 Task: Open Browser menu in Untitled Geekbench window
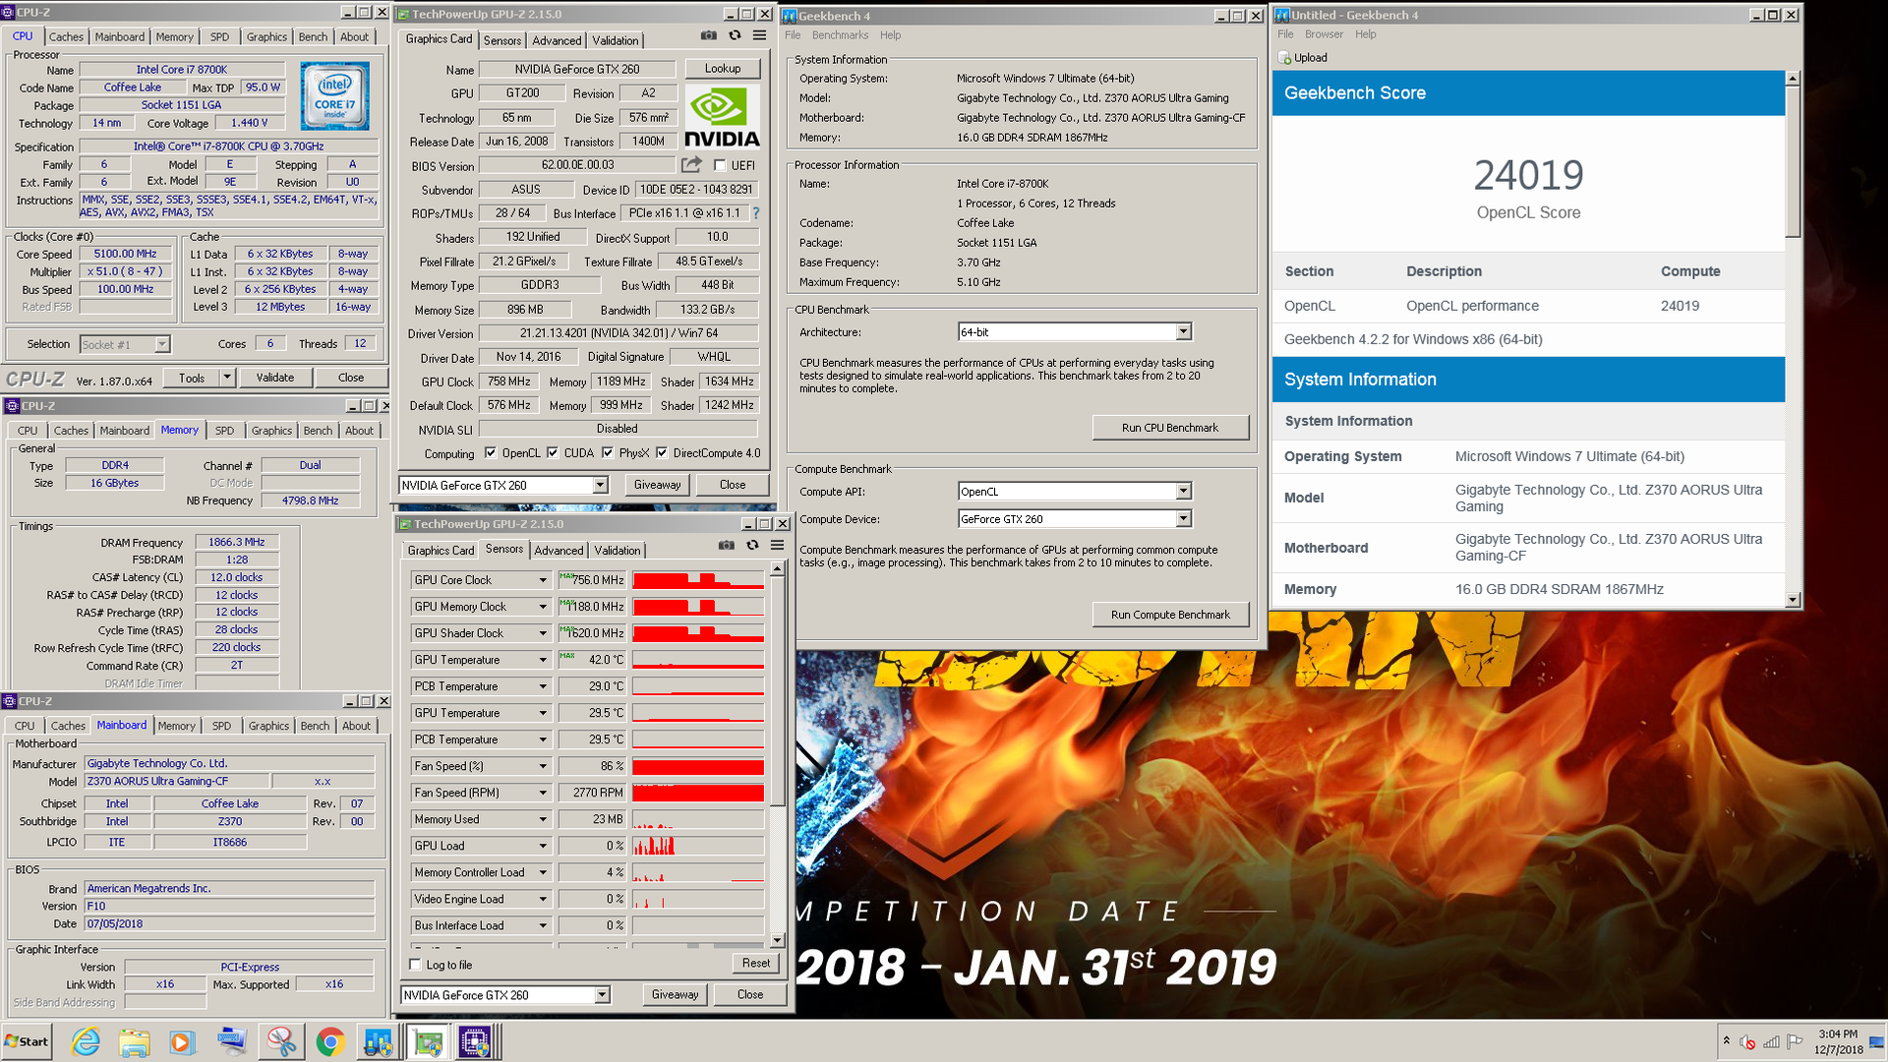click(x=1324, y=34)
